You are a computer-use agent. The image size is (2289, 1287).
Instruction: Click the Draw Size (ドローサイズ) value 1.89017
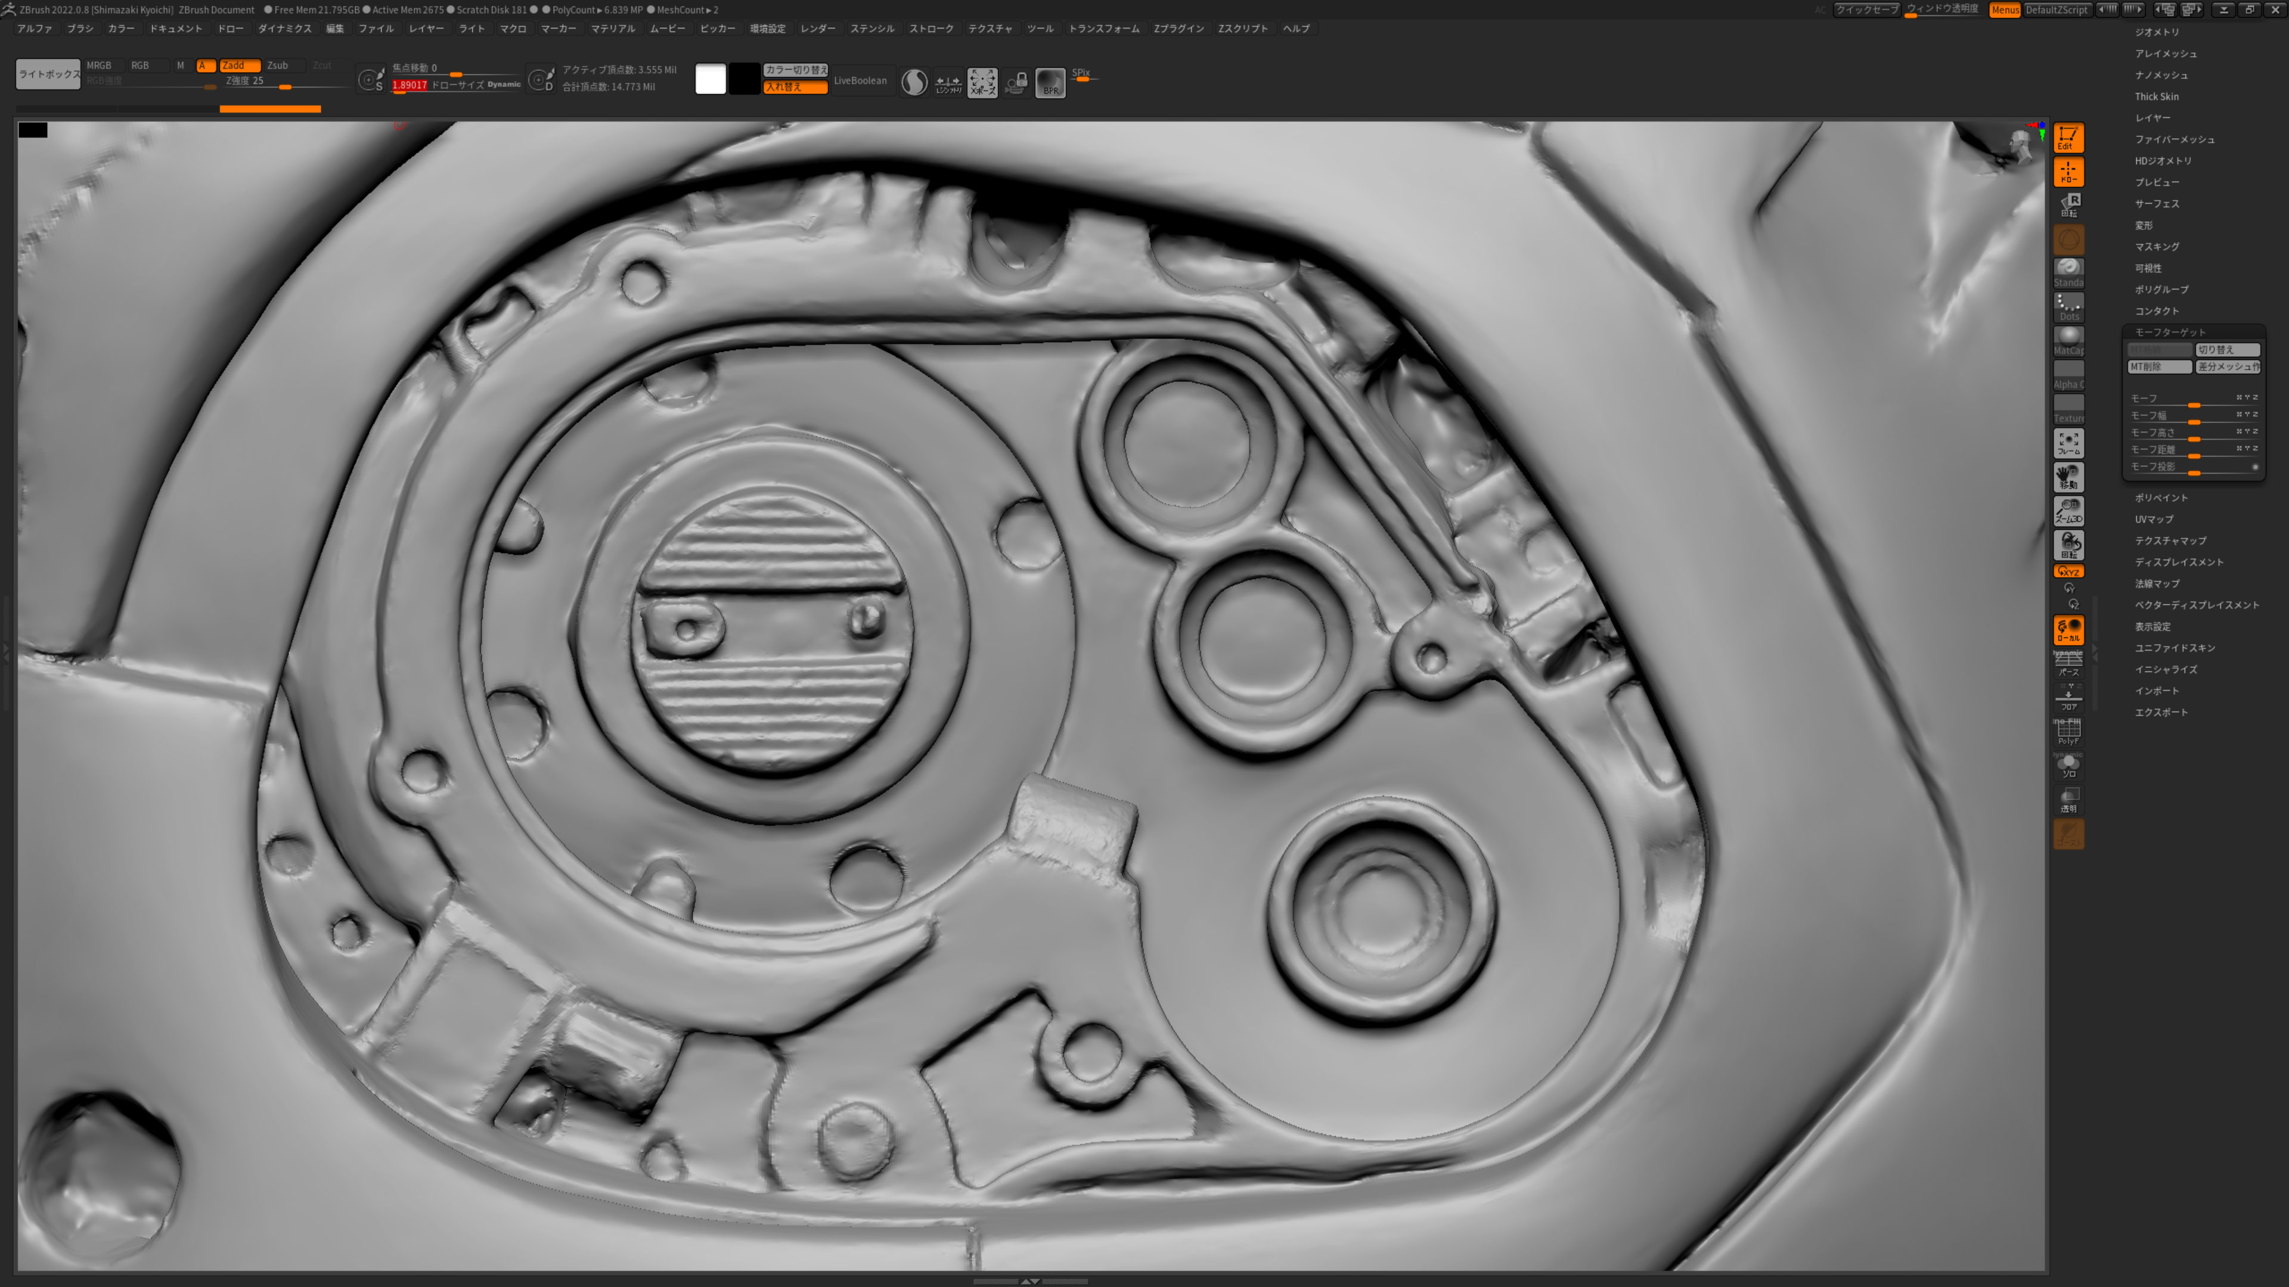[x=410, y=85]
